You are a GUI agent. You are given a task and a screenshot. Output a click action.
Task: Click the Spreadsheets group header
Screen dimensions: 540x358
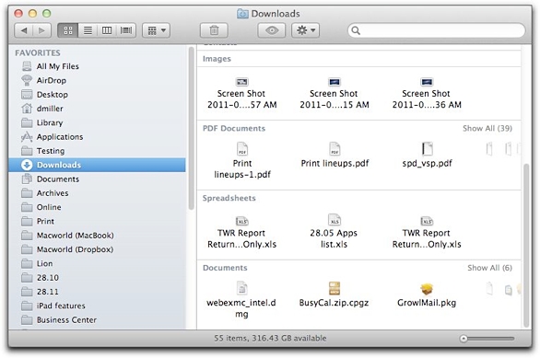(229, 198)
